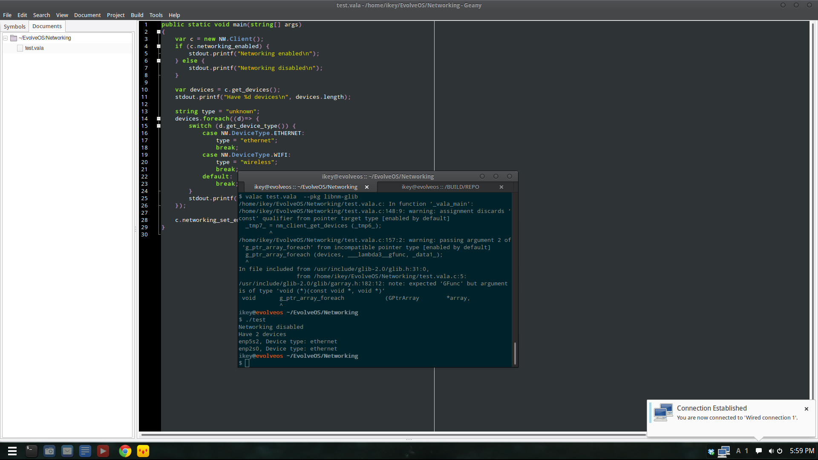
Task: Click the caps lock 'A' indicator
Action: 738,451
